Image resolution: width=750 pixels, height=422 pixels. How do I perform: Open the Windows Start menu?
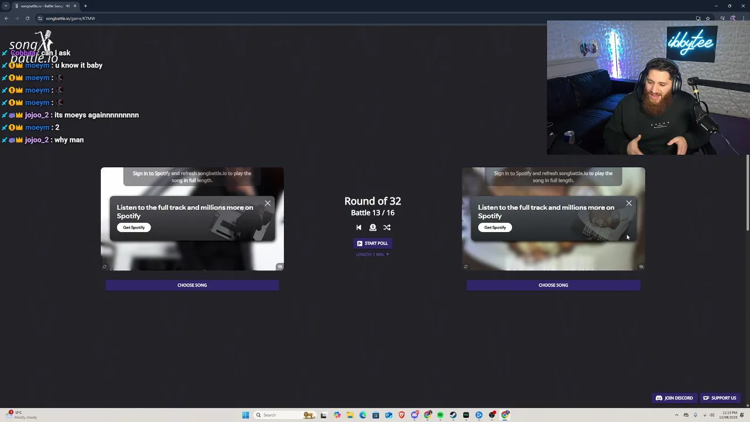click(246, 415)
